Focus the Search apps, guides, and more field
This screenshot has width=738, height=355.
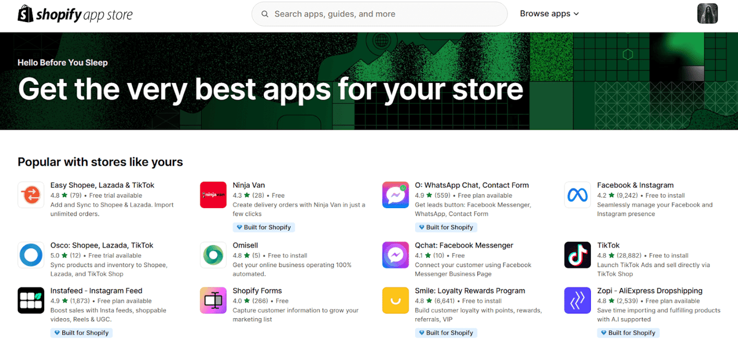pos(379,14)
